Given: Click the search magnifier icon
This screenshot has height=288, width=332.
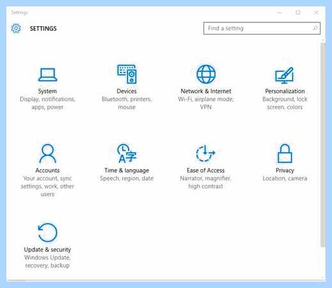Looking at the screenshot, I should pos(315,28).
